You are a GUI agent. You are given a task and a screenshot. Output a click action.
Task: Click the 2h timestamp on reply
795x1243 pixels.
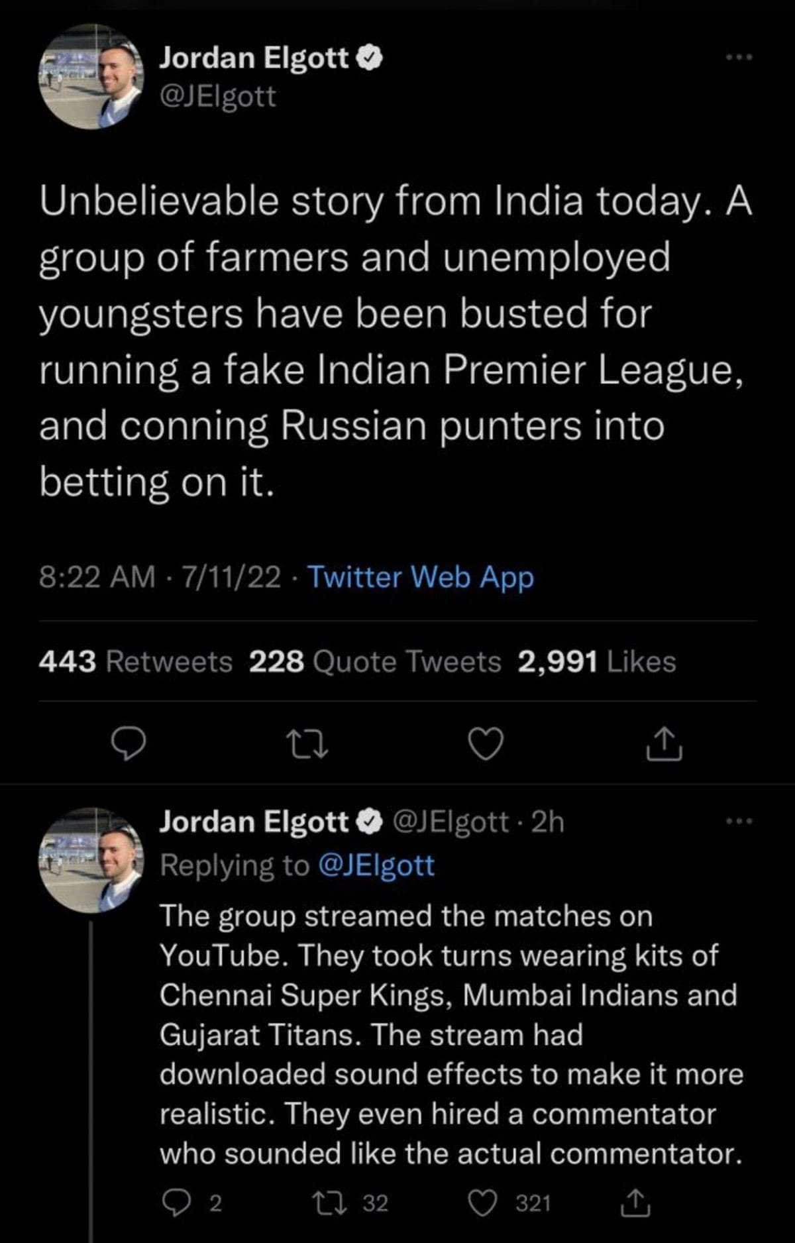click(548, 822)
